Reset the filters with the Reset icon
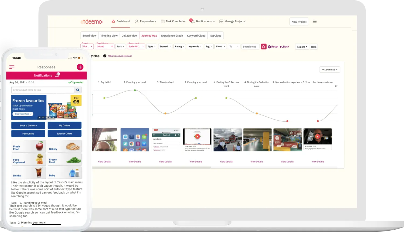404x232 pixels. [x=269, y=47]
